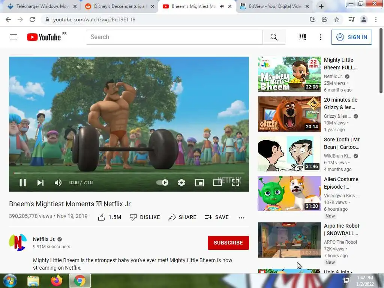Open the Netflix Jr. channel name link

pyautogui.click(x=44, y=239)
